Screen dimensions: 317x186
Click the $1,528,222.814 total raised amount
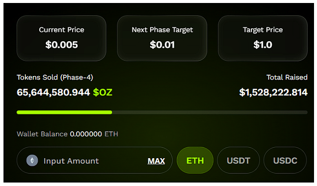pyautogui.click(x=273, y=93)
